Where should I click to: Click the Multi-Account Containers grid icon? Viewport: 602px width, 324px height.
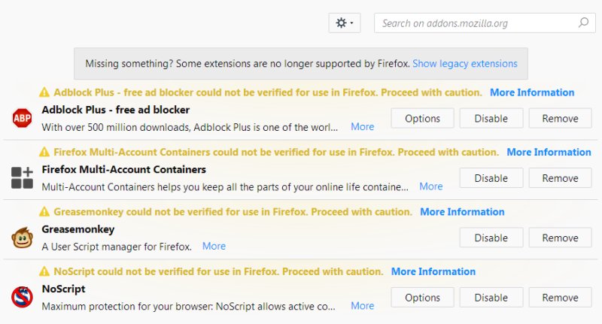click(x=22, y=178)
